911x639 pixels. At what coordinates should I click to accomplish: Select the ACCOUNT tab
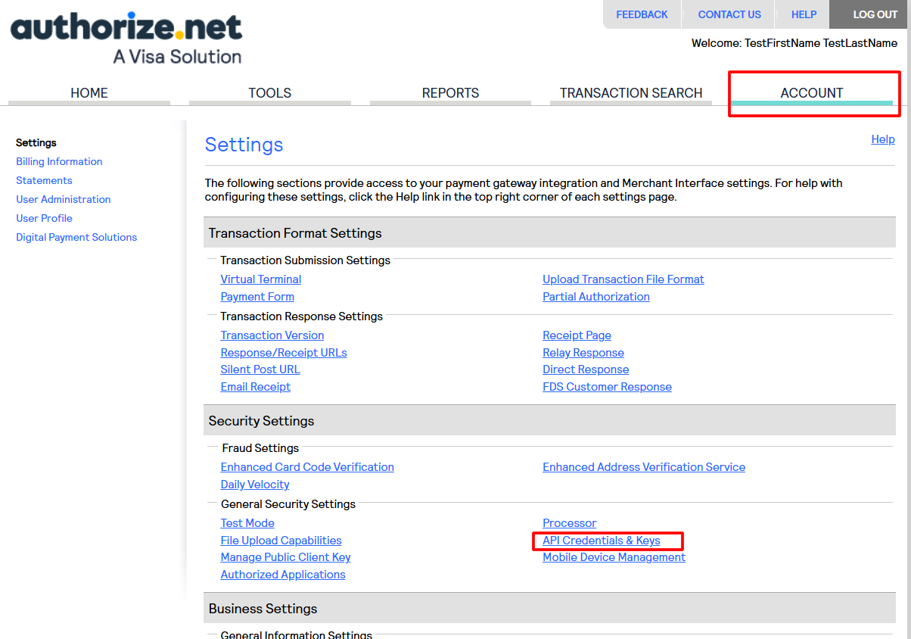point(812,93)
